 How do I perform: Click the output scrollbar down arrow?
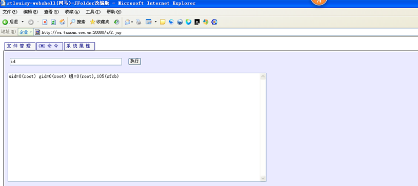point(263,178)
